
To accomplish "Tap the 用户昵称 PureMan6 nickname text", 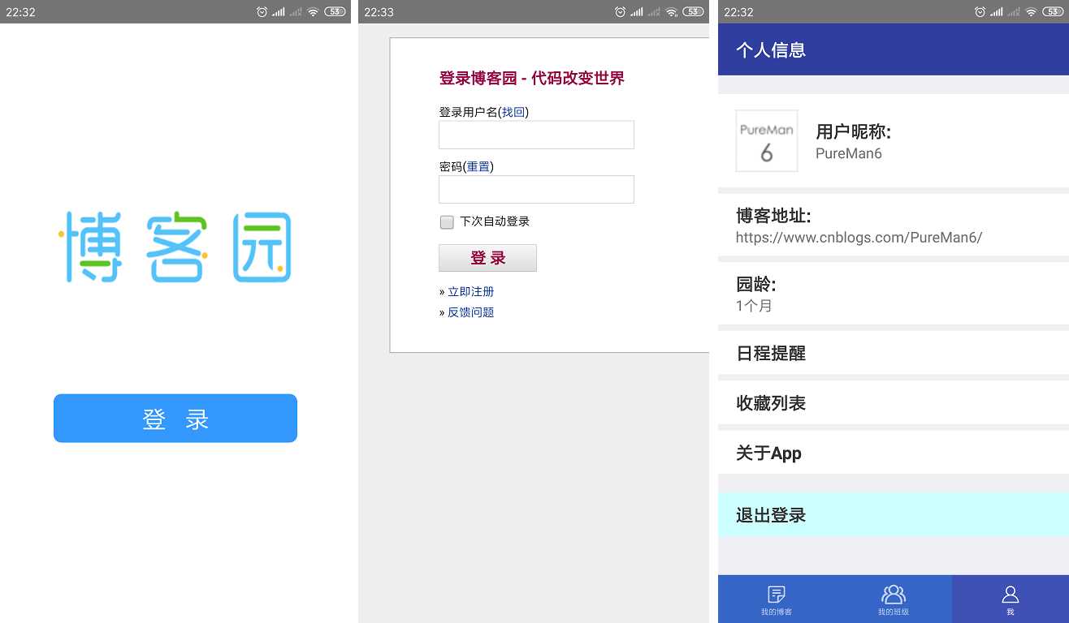I will click(849, 153).
